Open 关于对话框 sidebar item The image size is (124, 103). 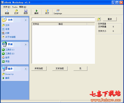point(9,37)
